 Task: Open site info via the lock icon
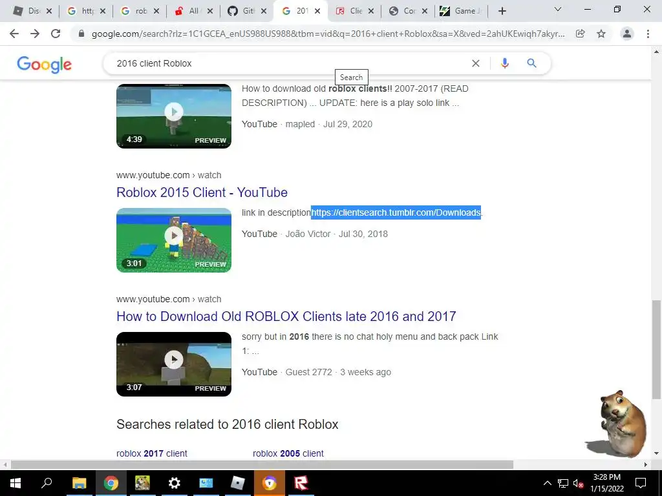pos(81,34)
